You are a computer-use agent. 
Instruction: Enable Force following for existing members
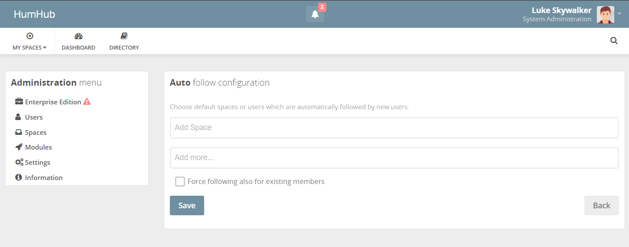(180, 181)
